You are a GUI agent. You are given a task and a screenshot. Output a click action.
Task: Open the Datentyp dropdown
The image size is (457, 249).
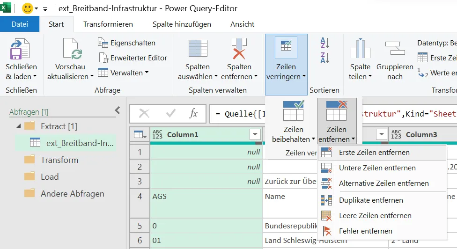pyautogui.click(x=437, y=43)
